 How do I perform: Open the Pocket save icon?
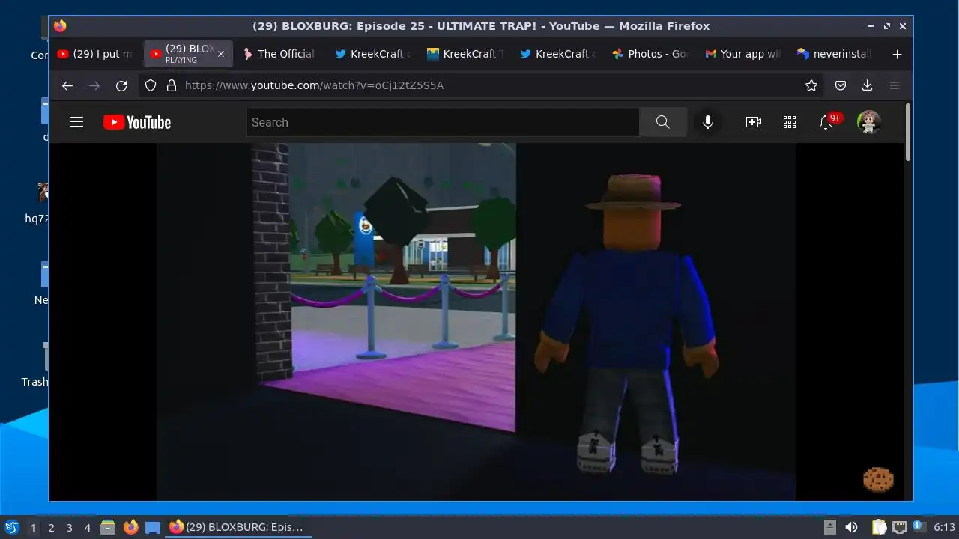click(x=841, y=85)
